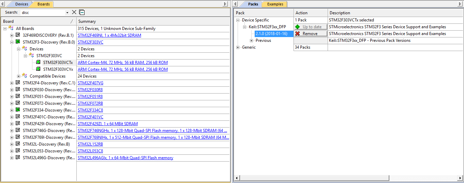Click the Summary column header

pyautogui.click(x=153, y=21)
